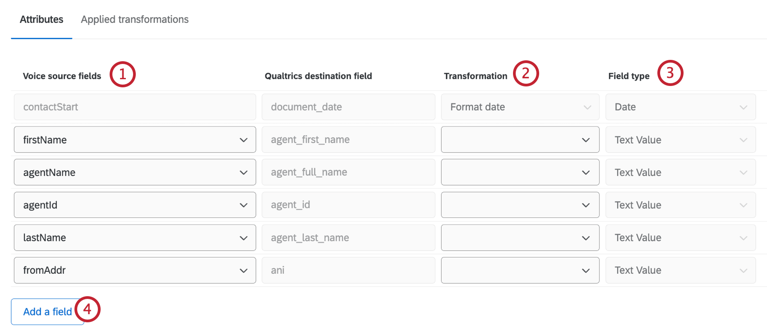Open transformation dropdown for ani row
Screen dimensions: 767x334
(520, 270)
